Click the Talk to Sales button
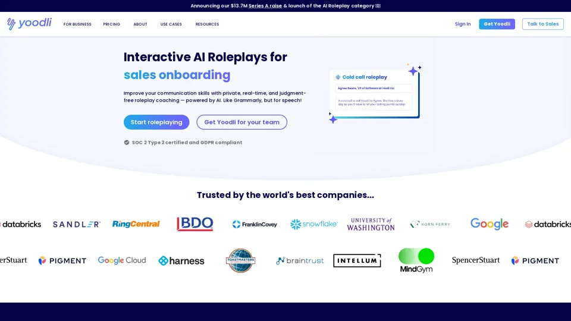 (542, 24)
